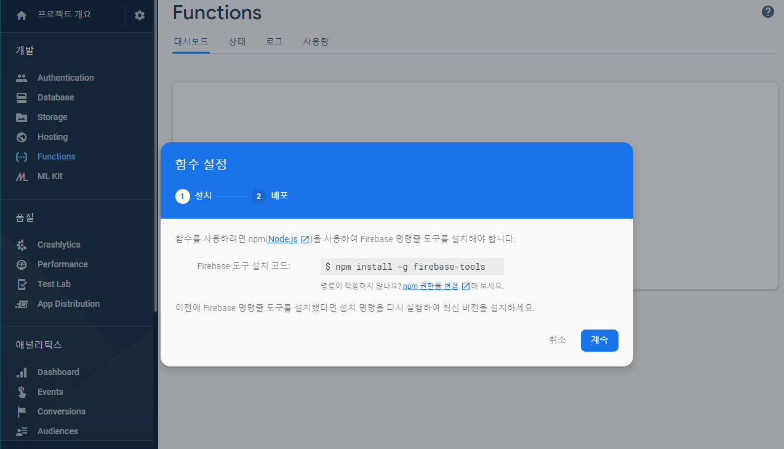Image resolution: width=784 pixels, height=449 pixels.
Task: Click the home icon next to 프로젝트 개요
Action: click(22, 15)
